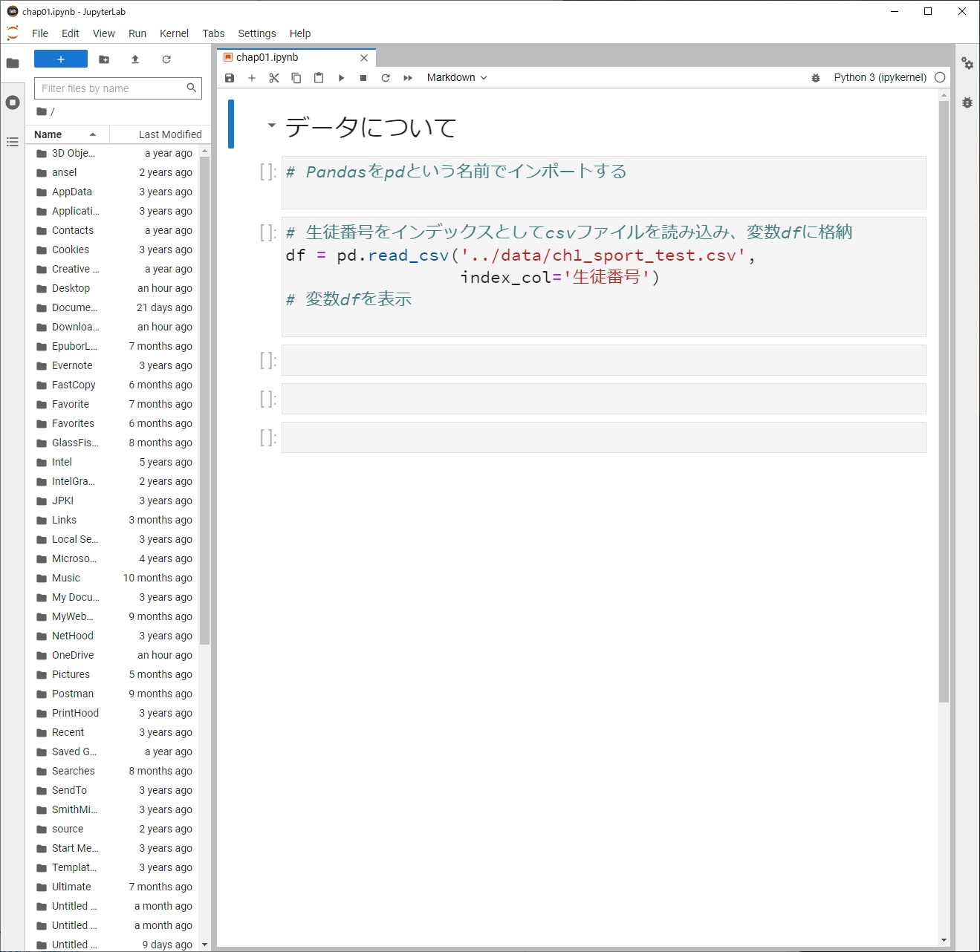Insert a new cell below with plus icon
980x952 pixels.
point(252,78)
